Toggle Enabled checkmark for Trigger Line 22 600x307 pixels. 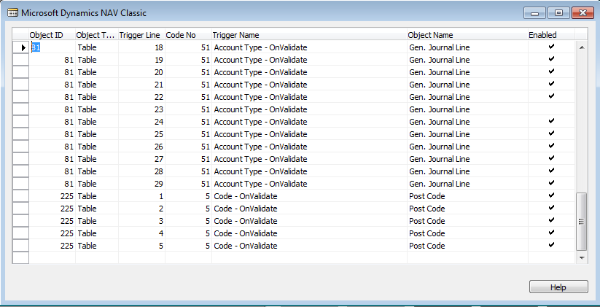click(x=551, y=97)
